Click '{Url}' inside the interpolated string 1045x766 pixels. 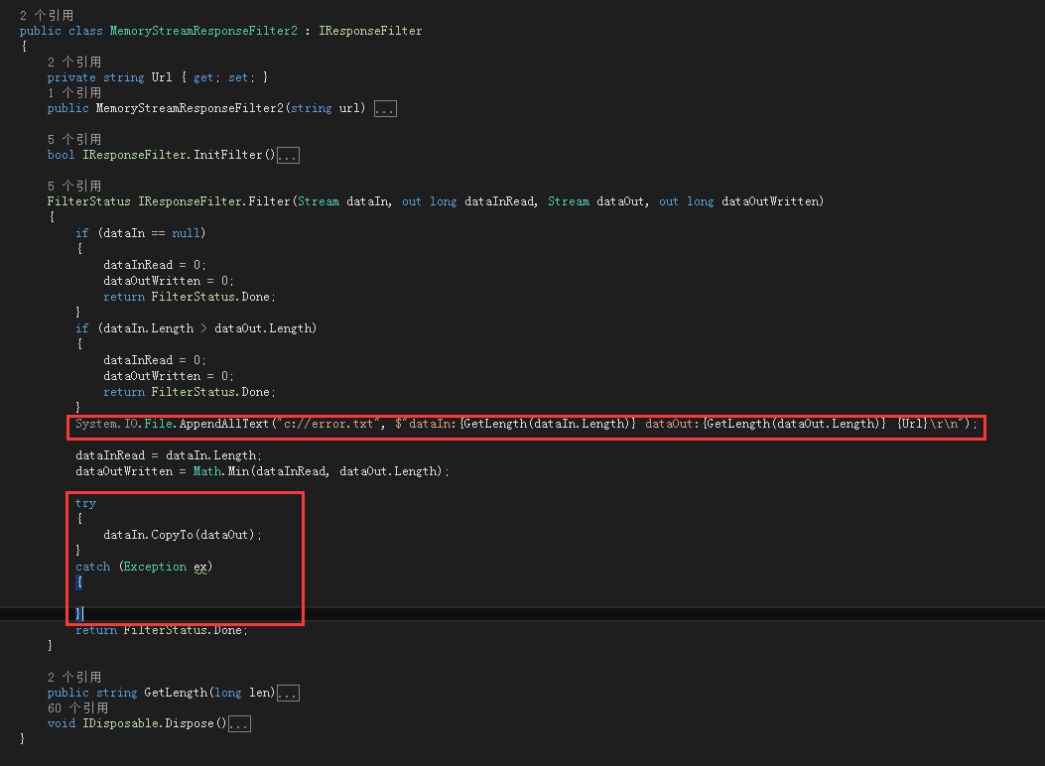912,424
